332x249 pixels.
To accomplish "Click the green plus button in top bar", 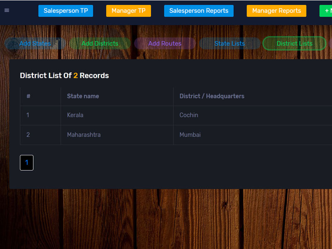I will pos(326,11).
